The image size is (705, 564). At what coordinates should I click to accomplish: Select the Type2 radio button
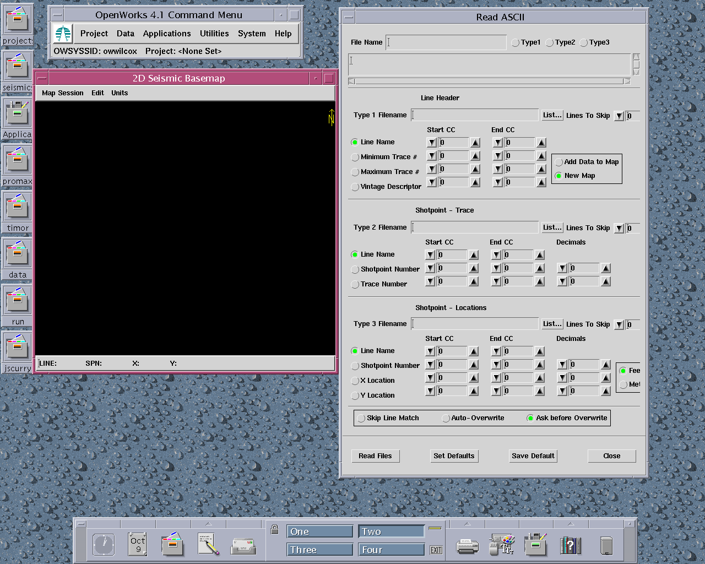[x=550, y=43]
